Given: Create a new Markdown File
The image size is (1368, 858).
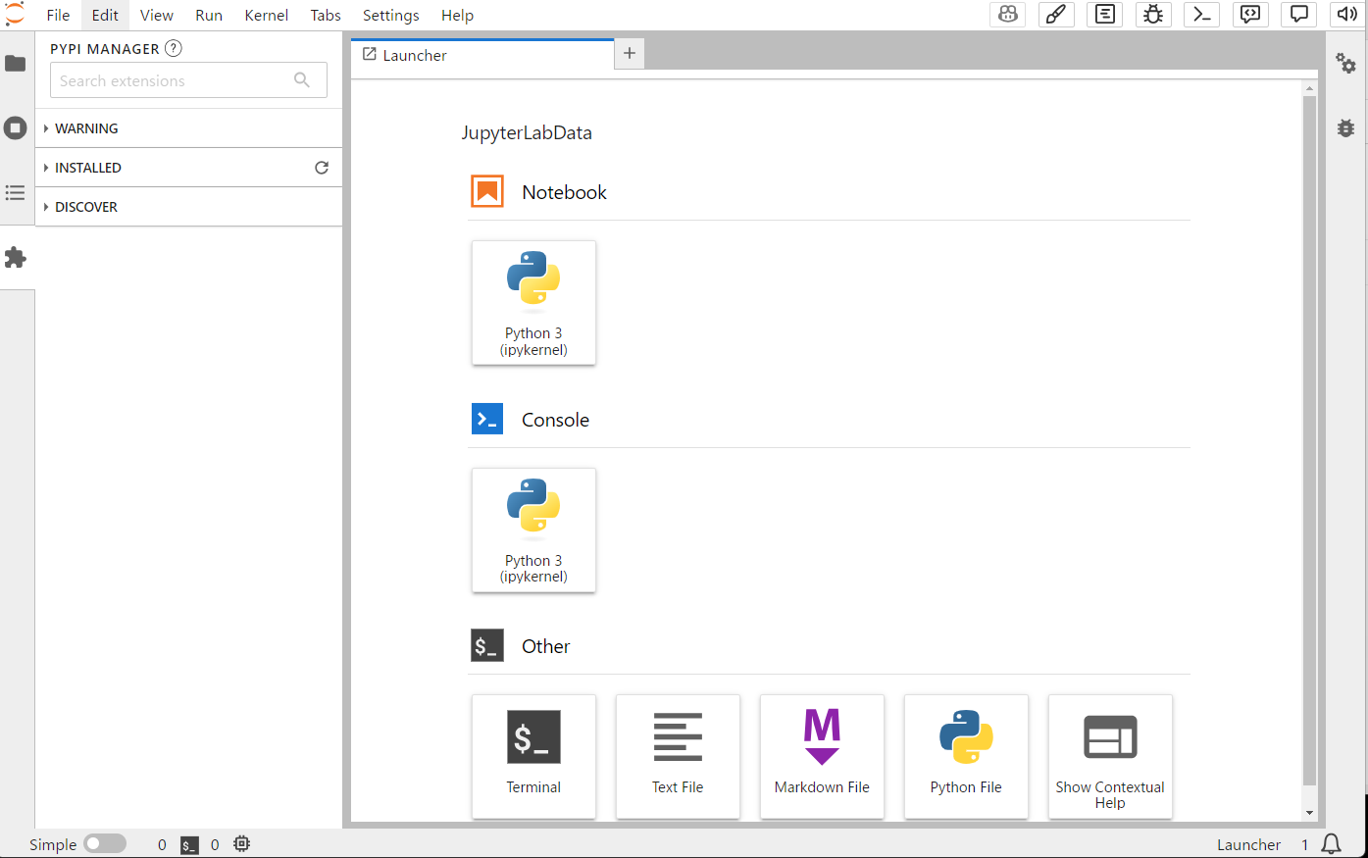Looking at the screenshot, I should point(822,755).
